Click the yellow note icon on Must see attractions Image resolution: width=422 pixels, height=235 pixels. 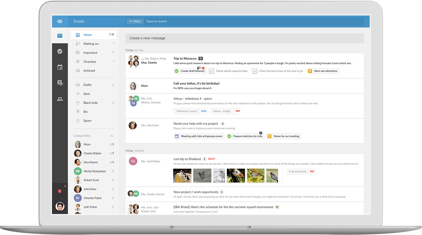click(310, 71)
